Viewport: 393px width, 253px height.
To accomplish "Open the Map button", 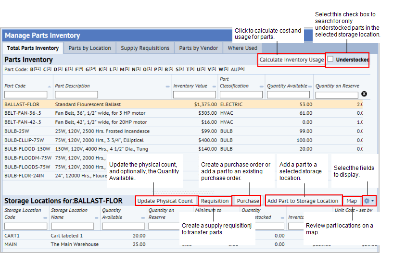I will tap(352, 201).
